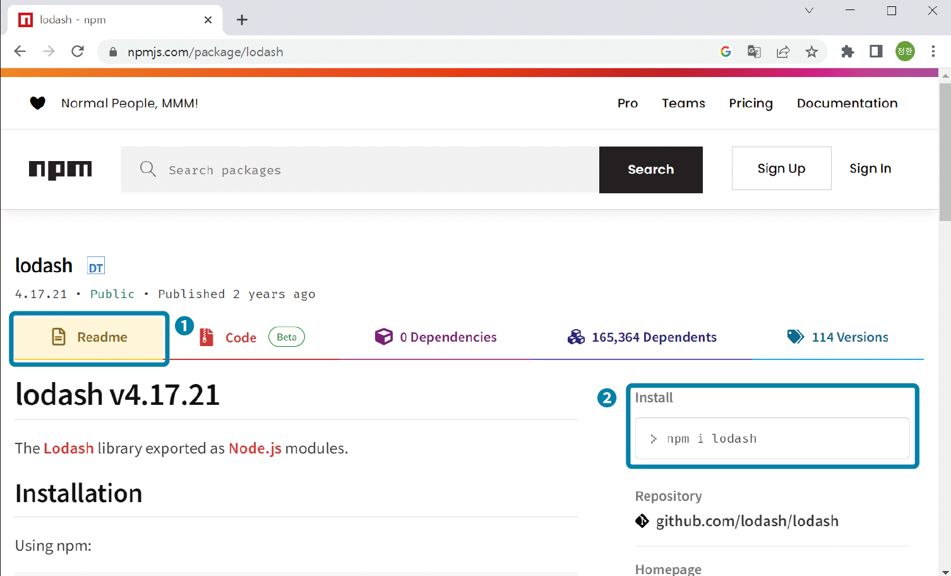
Task: Open the Pro menu item
Action: pyautogui.click(x=628, y=103)
